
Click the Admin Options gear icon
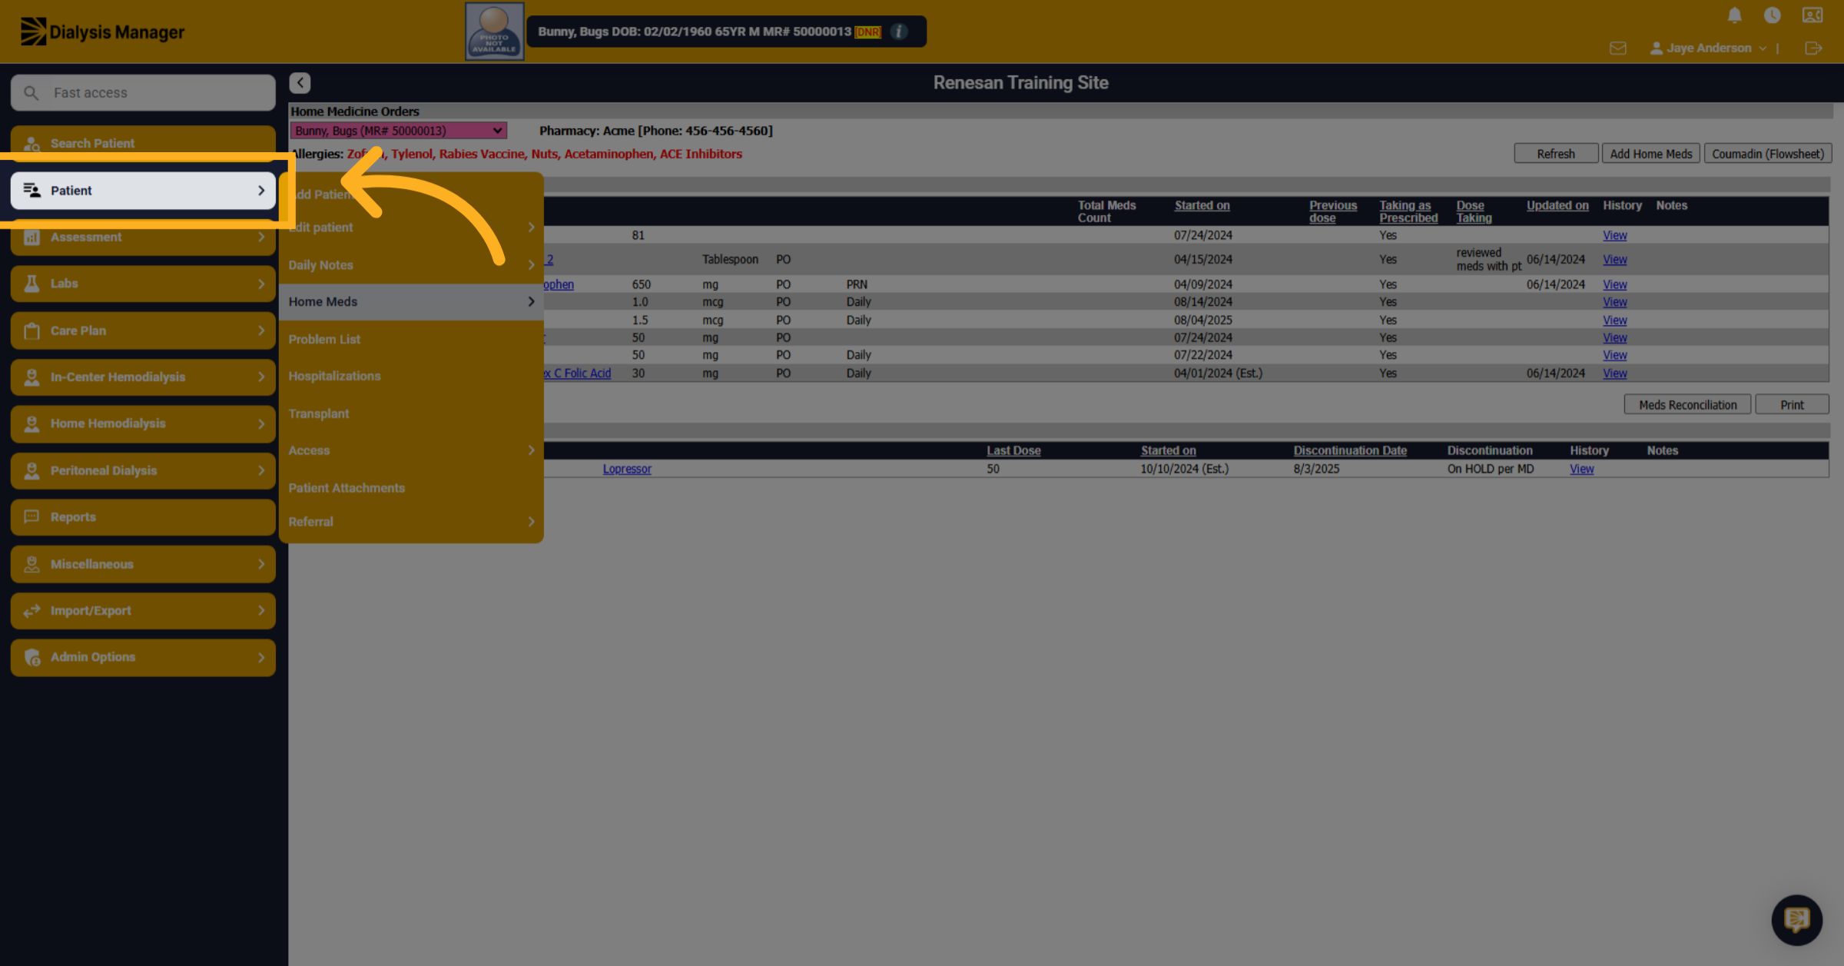(x=32, y=657)
